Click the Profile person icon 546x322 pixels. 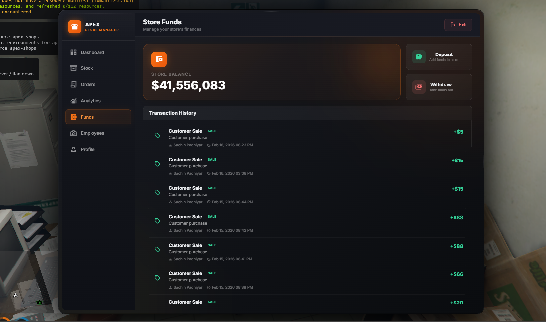coord(74,149)
